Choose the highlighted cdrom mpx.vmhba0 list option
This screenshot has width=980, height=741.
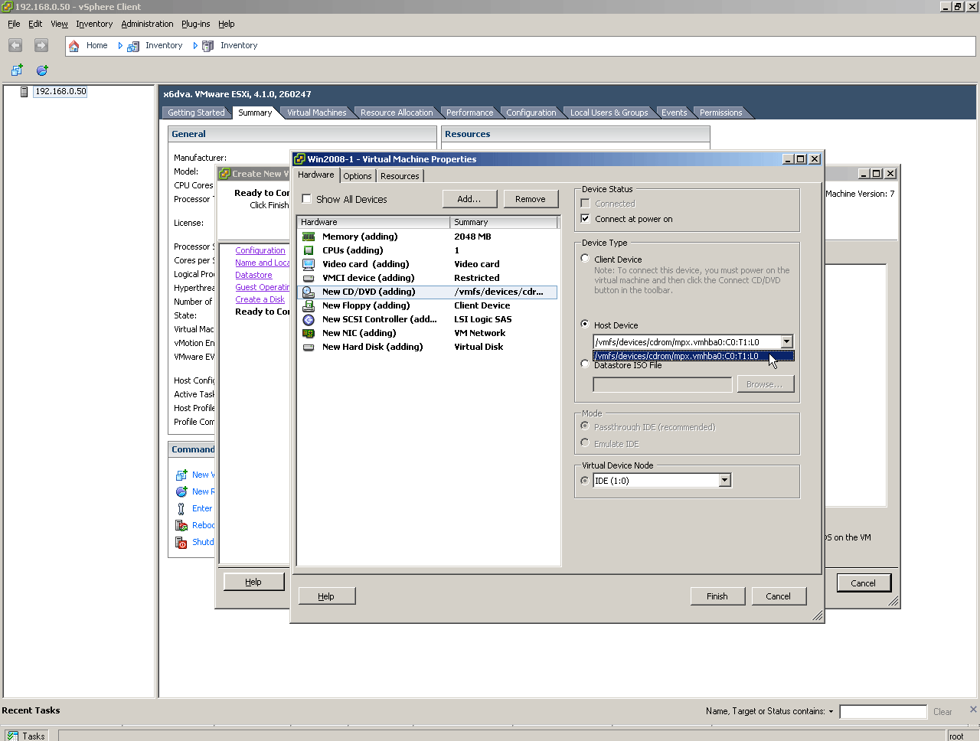pos(694,356)
